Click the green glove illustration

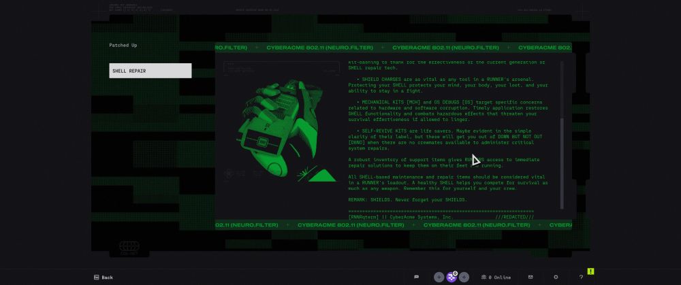276,129
